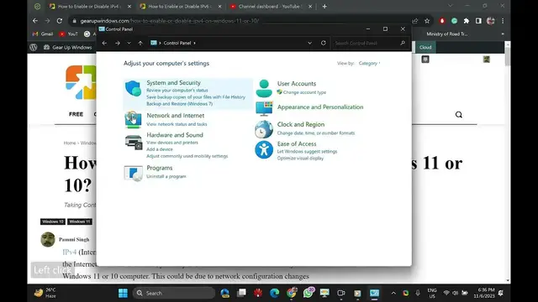Switch to the Channel dashboard YouTube tab
The height and width of the screenshot is (302, 538).
(271, 7)
